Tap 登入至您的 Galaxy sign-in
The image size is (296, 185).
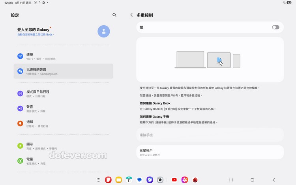click(x=34, y=30)
